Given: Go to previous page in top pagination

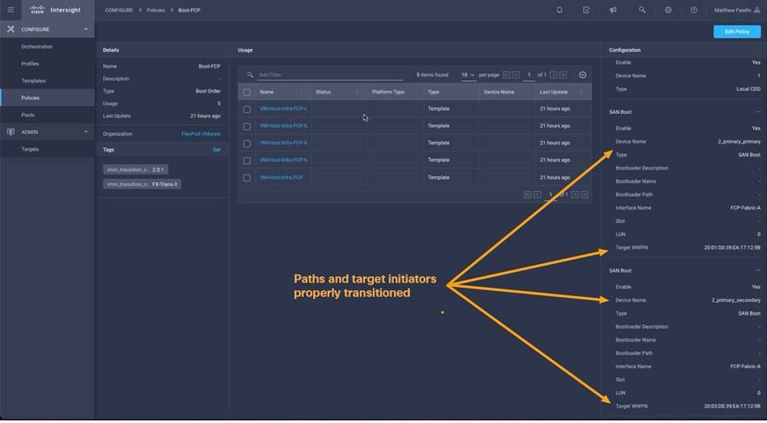Looking at the screenshot, I should click(515, 75).
